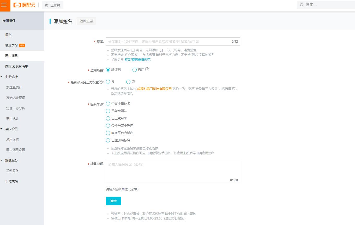
Task: Open 发送量统计 in the sidebar
Action: coord(22,87)
